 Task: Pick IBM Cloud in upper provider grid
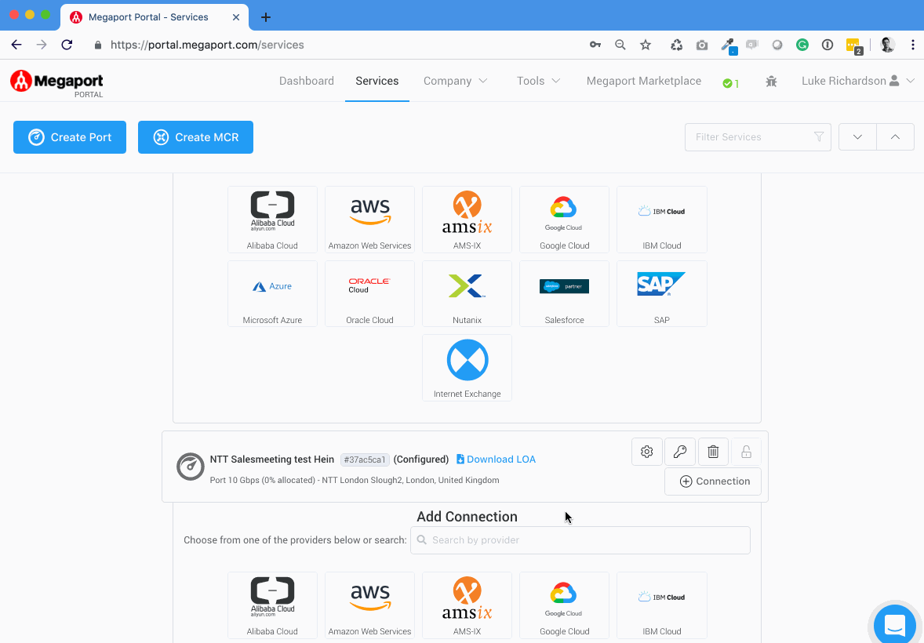coord(662,220)
